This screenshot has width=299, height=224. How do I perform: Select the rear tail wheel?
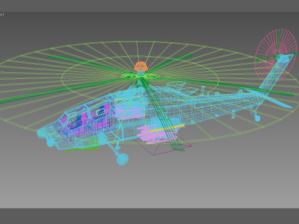pos(257,118)
